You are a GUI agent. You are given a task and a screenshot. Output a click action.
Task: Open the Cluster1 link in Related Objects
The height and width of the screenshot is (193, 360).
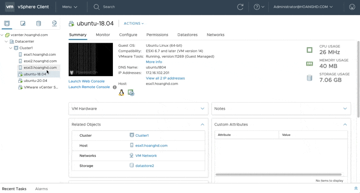[142, 135]
